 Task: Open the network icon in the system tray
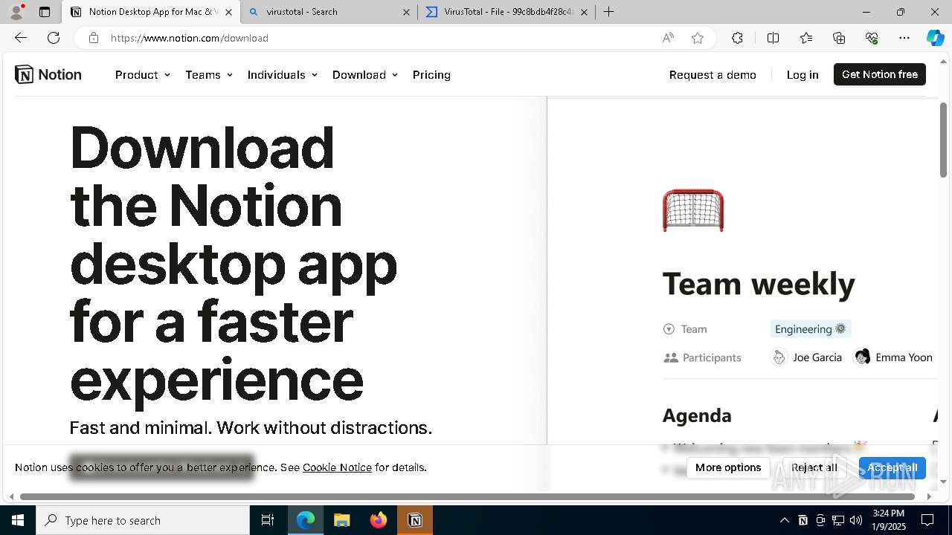point(838,520)
